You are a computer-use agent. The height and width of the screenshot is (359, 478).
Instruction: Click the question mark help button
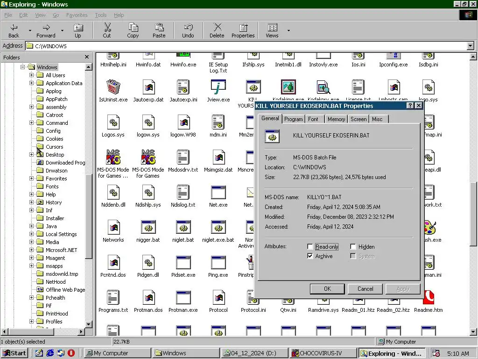pos(410,106)
